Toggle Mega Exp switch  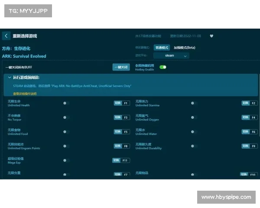tap(66, 160)
